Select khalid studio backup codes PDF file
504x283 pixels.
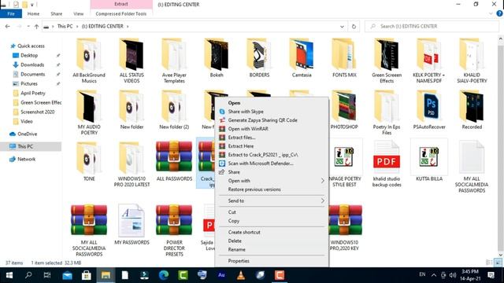click(387, 164)
